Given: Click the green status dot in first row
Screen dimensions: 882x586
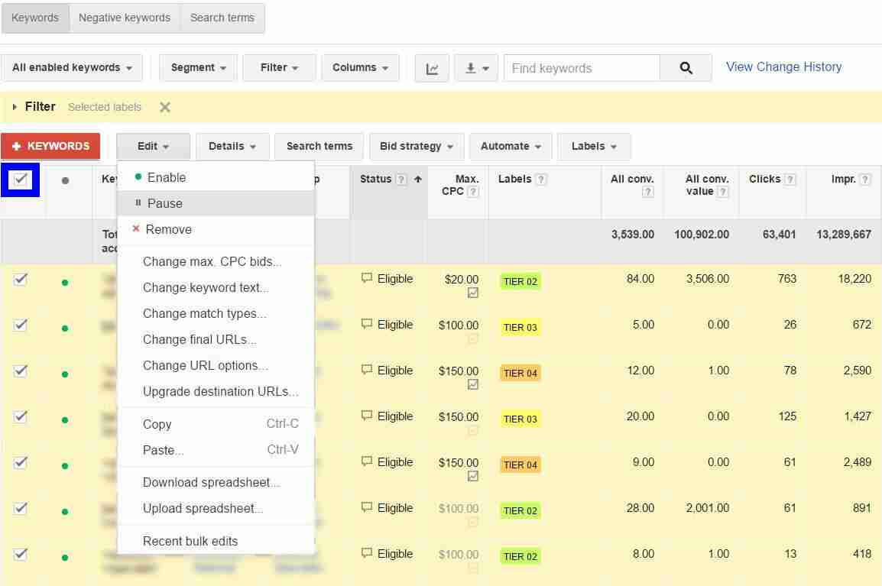Looking at the screenshot, I should (65, 283).
